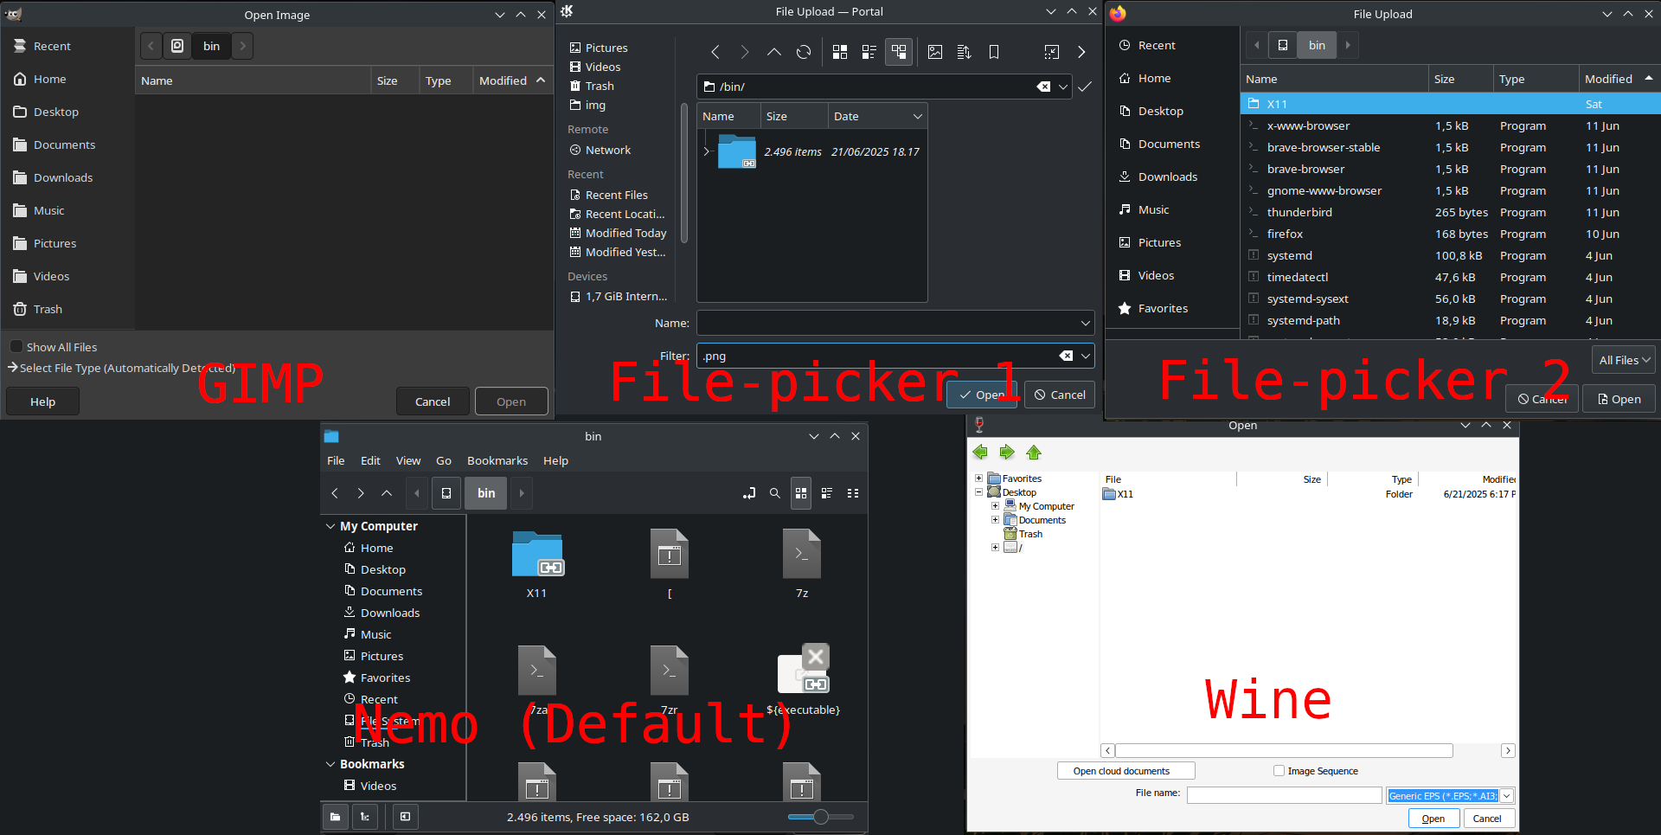Click root drive icon in GIMP path bar
1661x835 pixels.
pyautogui.click(x=177, y=46)
